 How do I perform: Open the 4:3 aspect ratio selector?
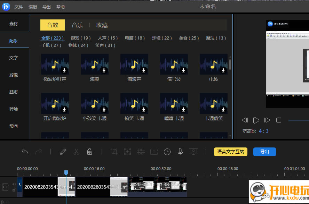tap(263, 131)
